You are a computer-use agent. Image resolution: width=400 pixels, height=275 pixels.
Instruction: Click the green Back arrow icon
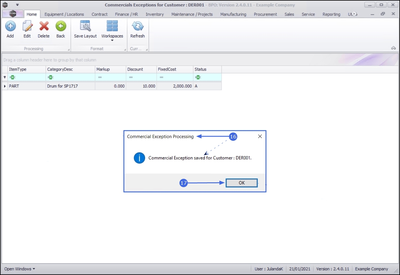[61, 26]
